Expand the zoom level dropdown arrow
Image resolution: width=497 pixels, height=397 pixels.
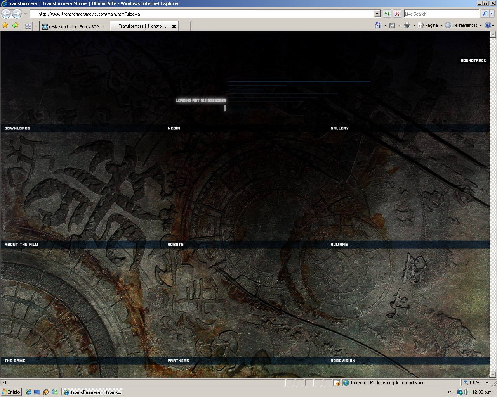tap(487, 383)
